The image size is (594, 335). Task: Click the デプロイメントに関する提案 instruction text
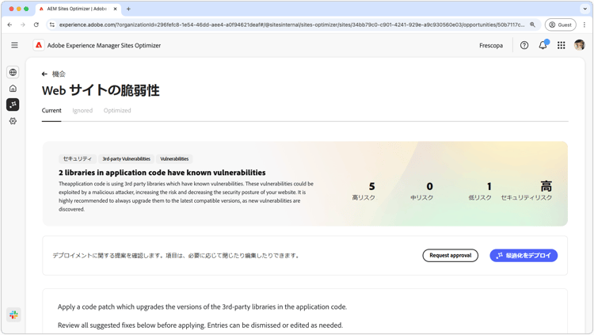tap(177, 256)
